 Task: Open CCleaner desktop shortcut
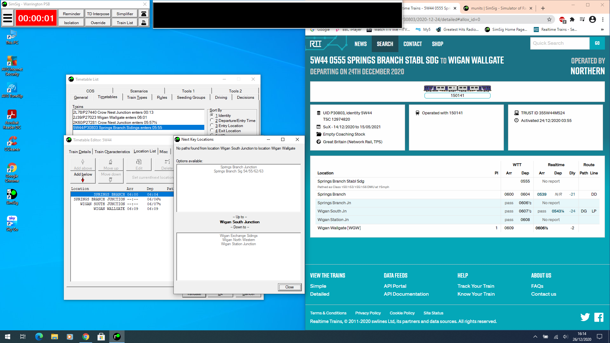12,144
